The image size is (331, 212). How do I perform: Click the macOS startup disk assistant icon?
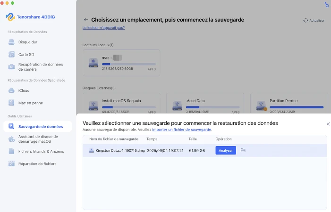tap(11, 139)
